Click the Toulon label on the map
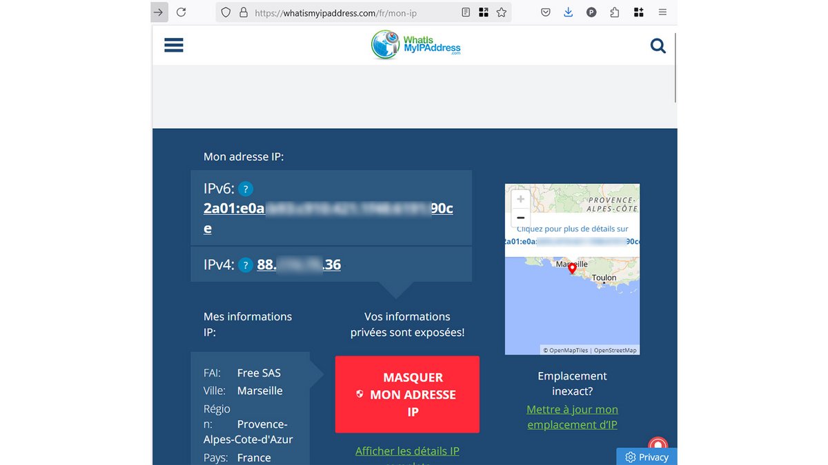 point(604,278)
